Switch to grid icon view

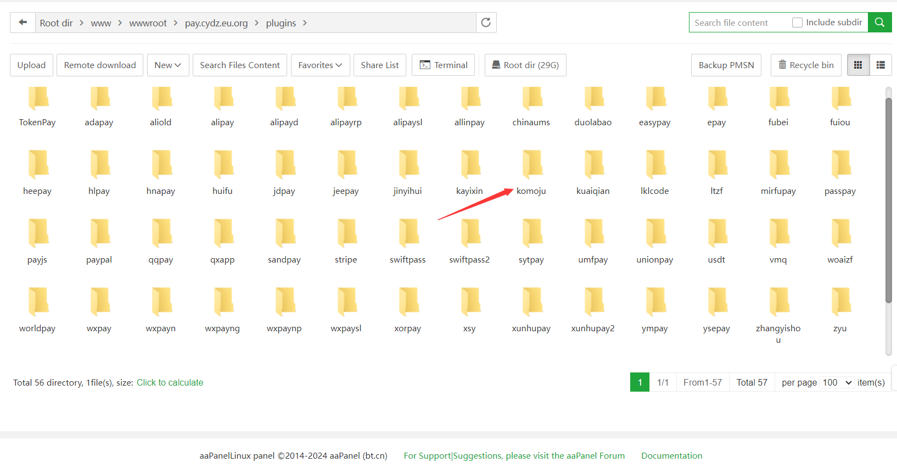pos(858,65)
